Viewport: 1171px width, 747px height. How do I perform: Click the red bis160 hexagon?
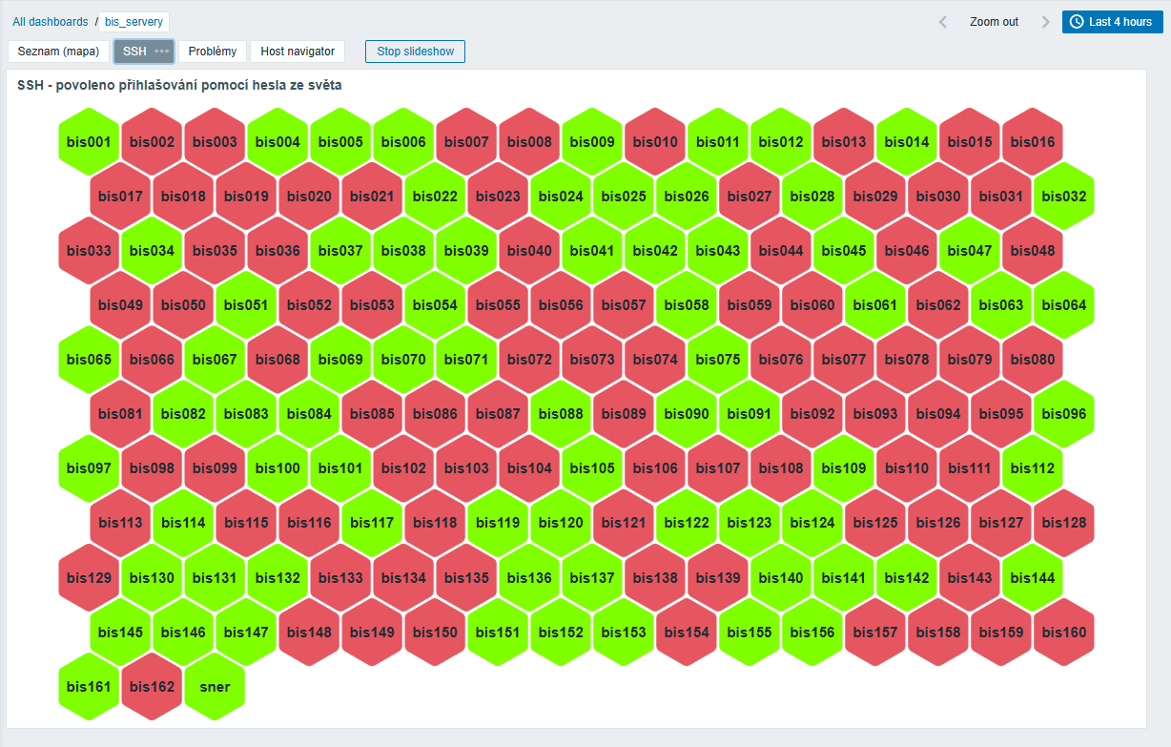tap(1063, 633)
